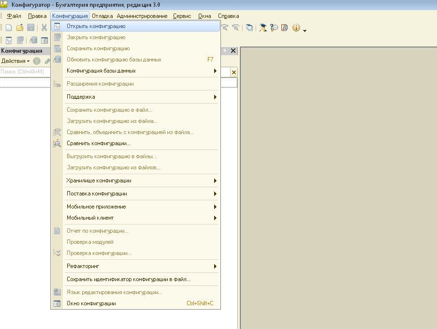Click the Open configuration icon in second toolbar
This screenshot has width=437, height=329.
[9, 41]
